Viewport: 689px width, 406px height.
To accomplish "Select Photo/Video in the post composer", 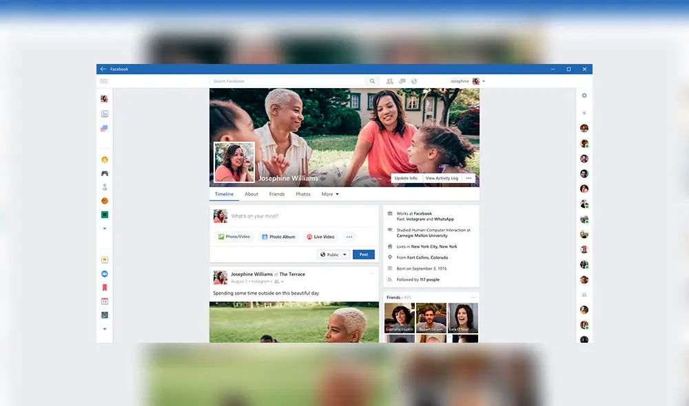I will click(234, 237).
